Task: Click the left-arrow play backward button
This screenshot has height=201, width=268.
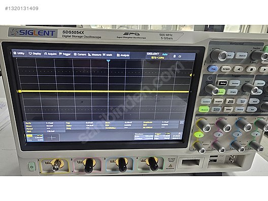Action: 239,69
